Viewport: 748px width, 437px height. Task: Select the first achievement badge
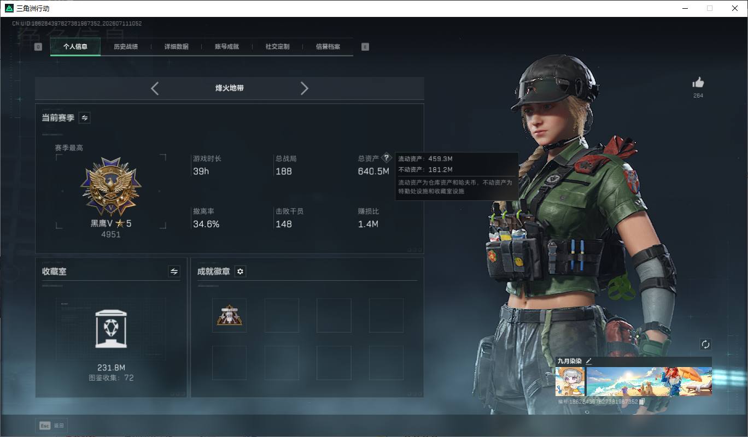click(x=230, y=315)
